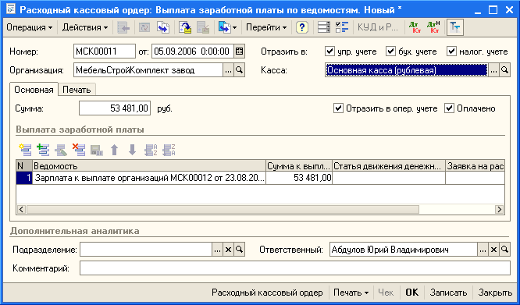Click the Касса field Основная касса

tap(407, 70)
